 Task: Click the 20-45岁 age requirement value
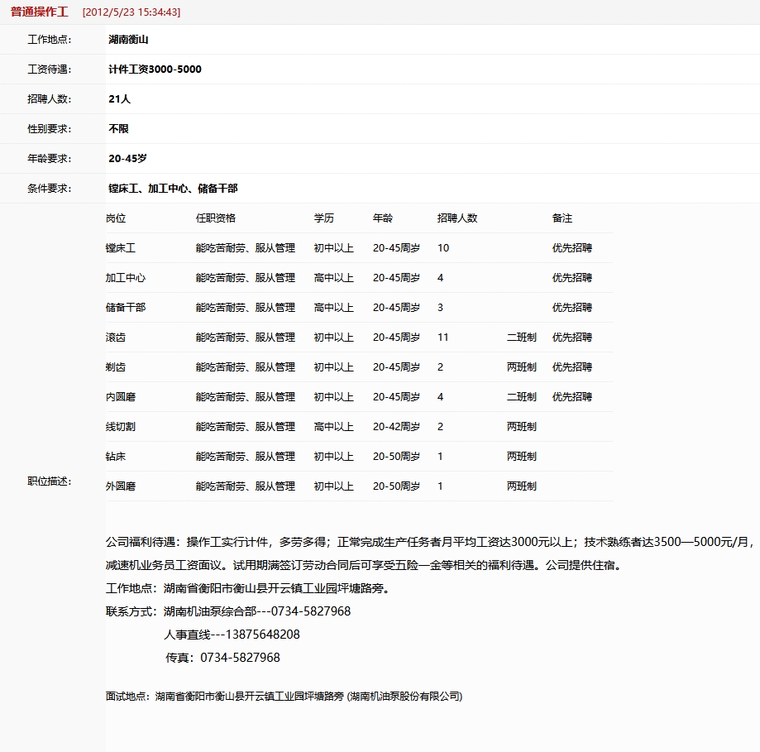(127, 159)
